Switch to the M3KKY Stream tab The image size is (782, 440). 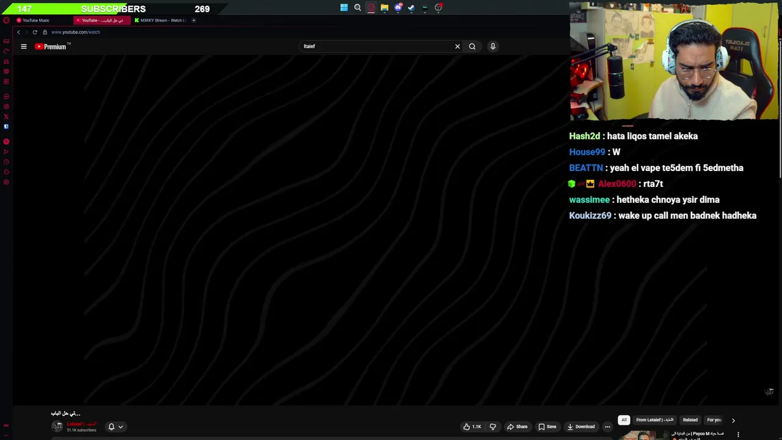(161, 20)
